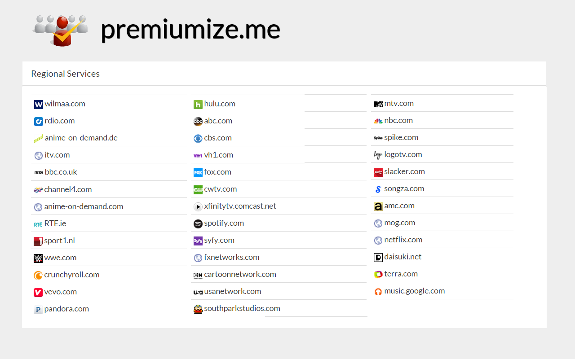Click the Pandora icon
The image size is (575, 359).
tap(38, 309)
